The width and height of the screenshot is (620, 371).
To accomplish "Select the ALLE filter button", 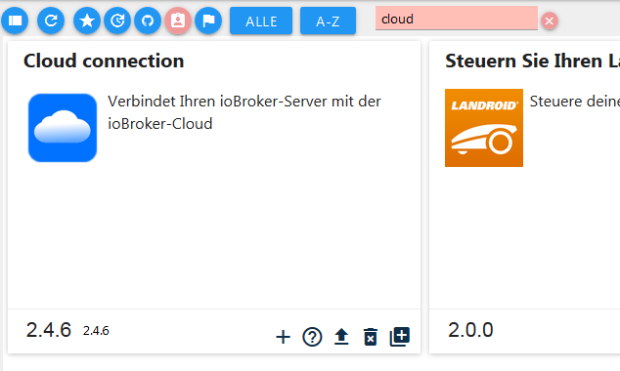I will pos(261,21).
